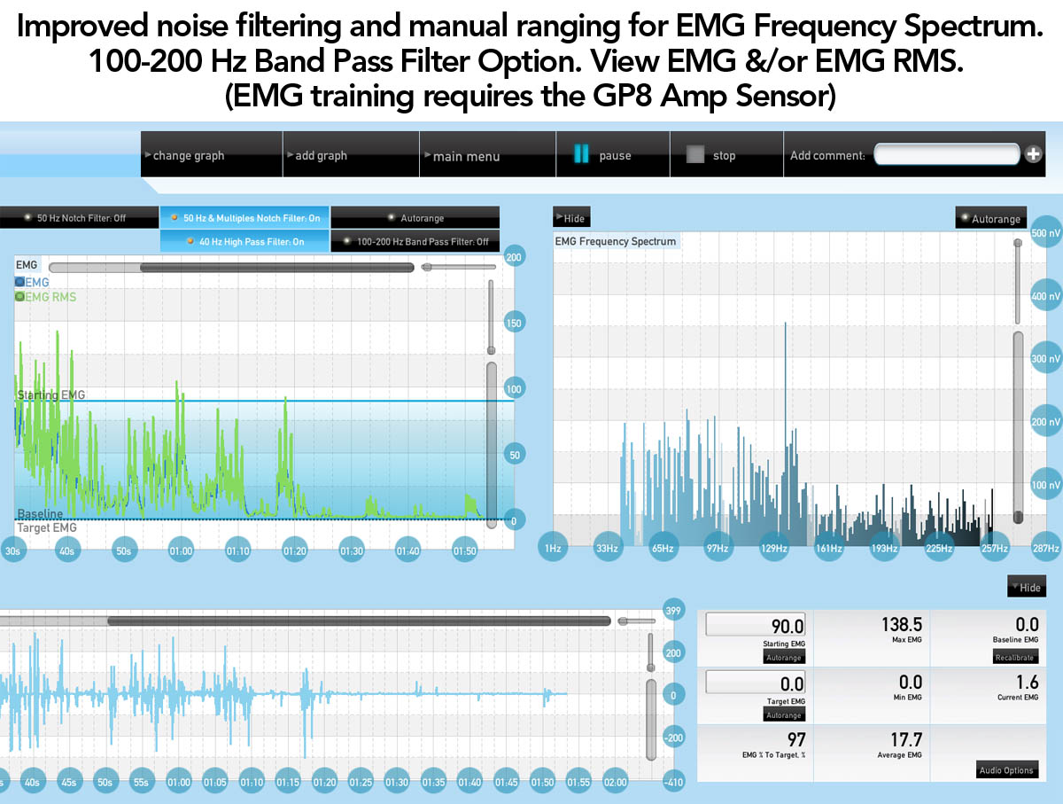Disable 50 Hz & Multiples Notch Filter
Viewport: 1063px width, 804px height.
pyautogui.click(x=244, y=218)
